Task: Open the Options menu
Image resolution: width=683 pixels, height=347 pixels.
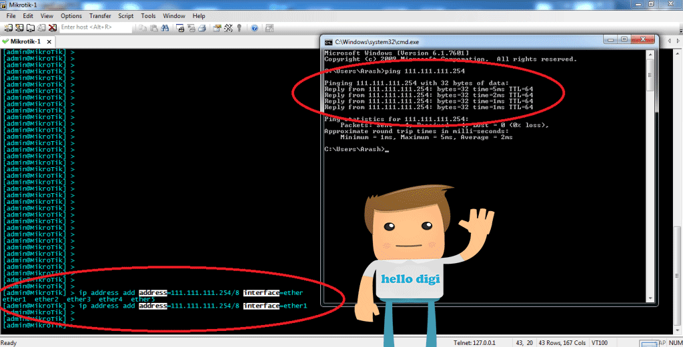Action: (x=71, y=16)
